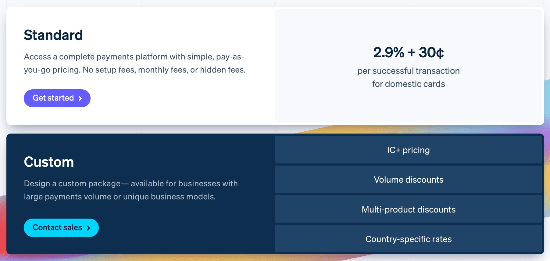Viewport: 550px width, 261px height.
Task: Select the Volume discounts row
Action: (x=409, y=180)
